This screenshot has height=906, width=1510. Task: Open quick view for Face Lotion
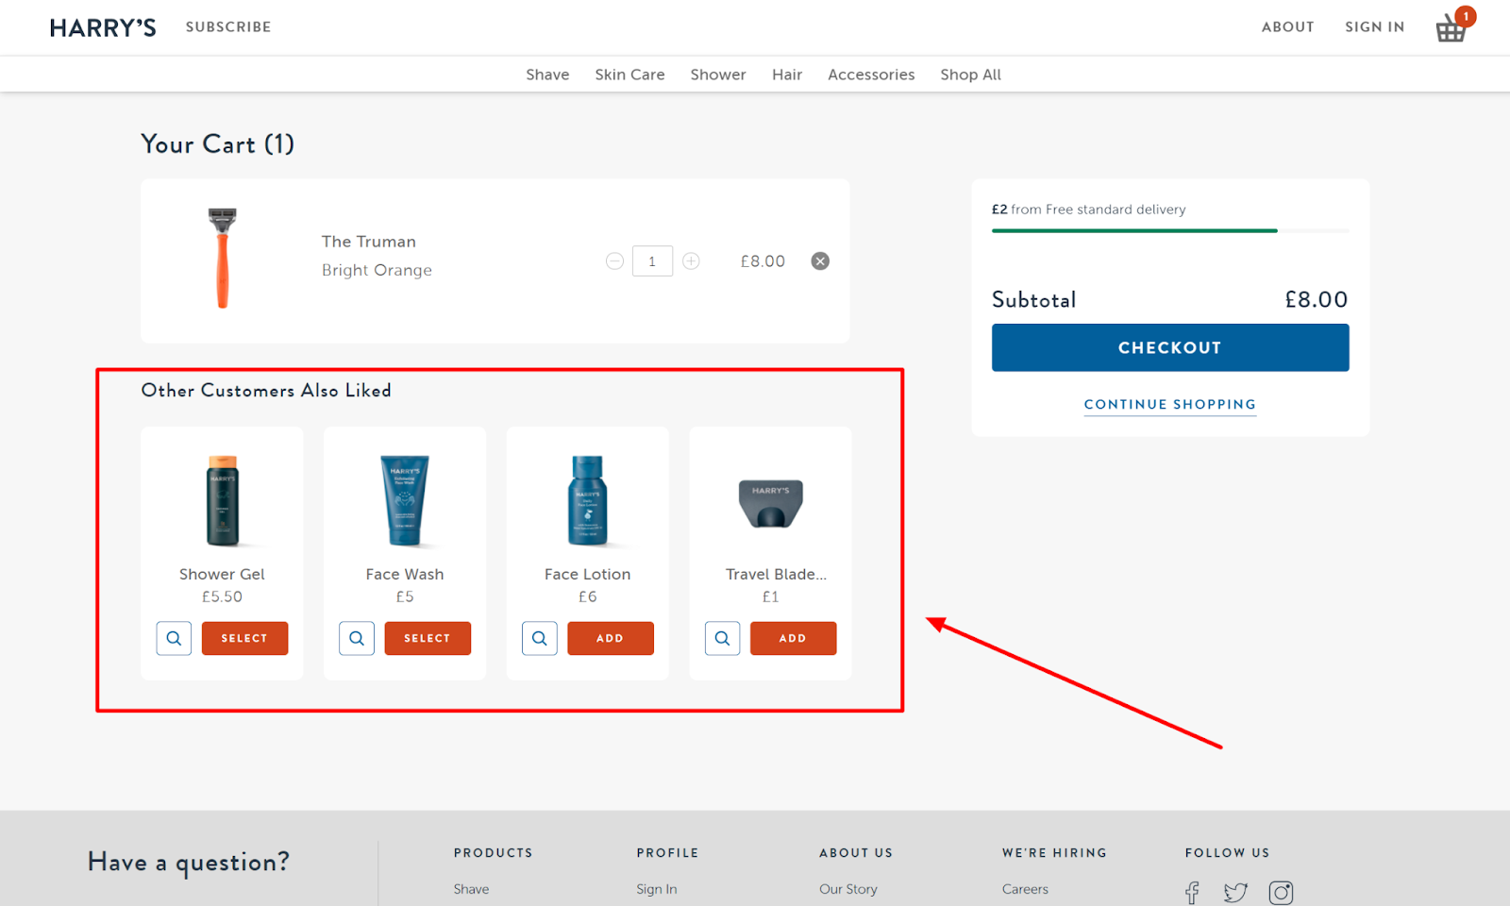point(539,638)
